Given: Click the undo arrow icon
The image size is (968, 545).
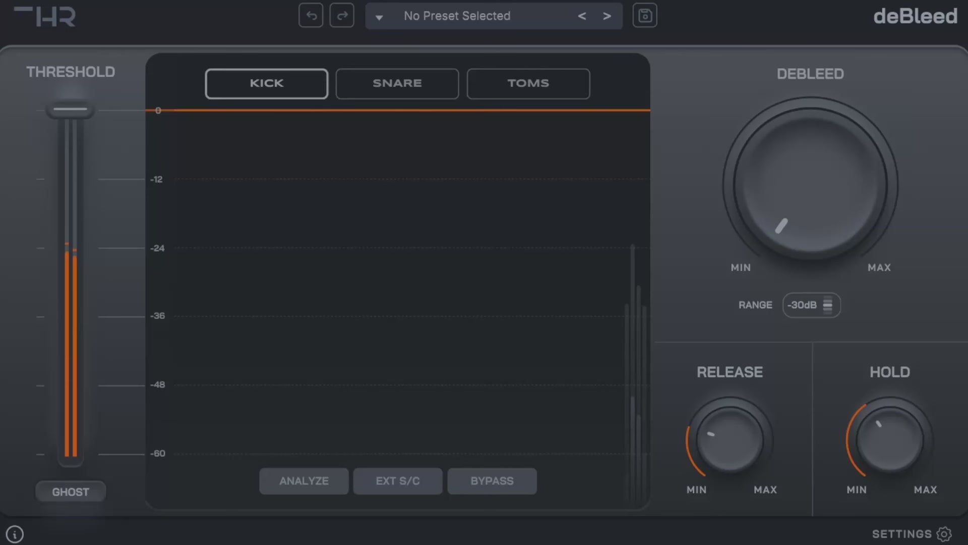Looking at the screenshot, I should 311,16.
